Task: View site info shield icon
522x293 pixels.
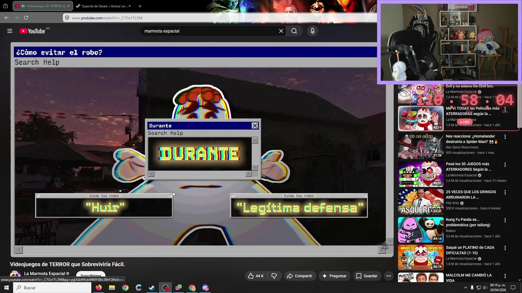Action: click(67, 18)
